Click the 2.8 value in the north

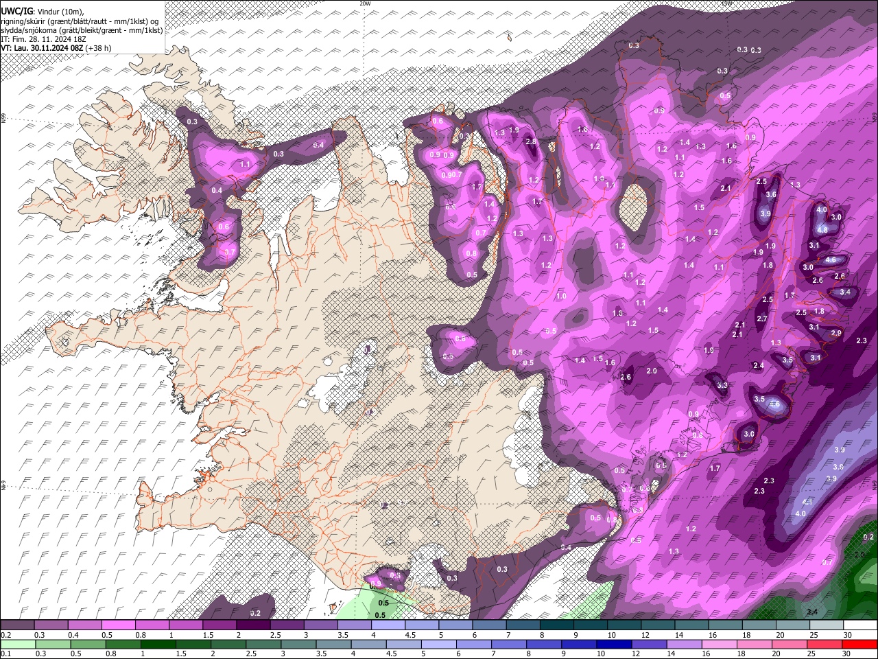(530, 141)
